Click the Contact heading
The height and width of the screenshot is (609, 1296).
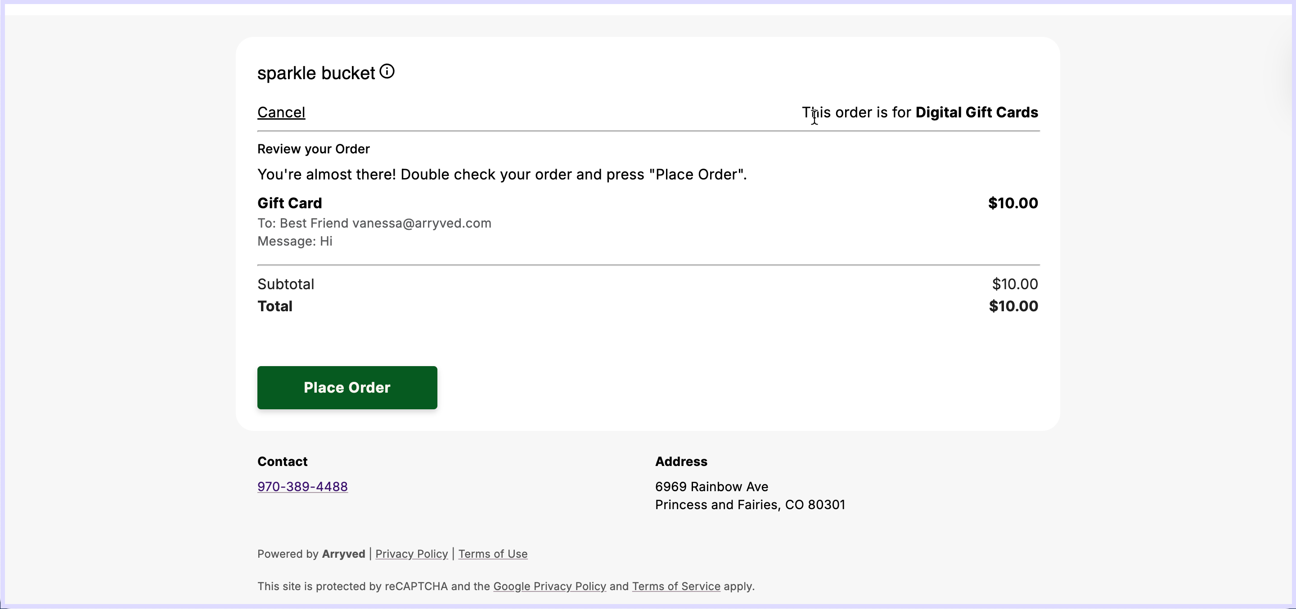click(x=282, y=461)
